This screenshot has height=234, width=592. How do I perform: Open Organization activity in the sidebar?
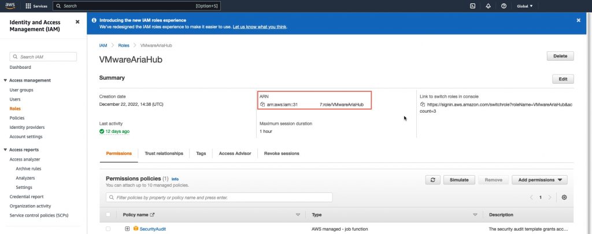30,206
